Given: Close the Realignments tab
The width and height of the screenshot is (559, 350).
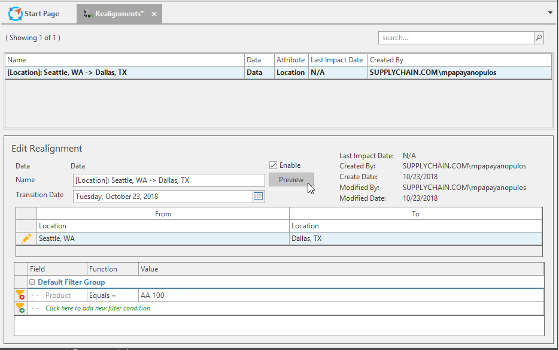Looking at the screenshot, I should coord(154,14).
